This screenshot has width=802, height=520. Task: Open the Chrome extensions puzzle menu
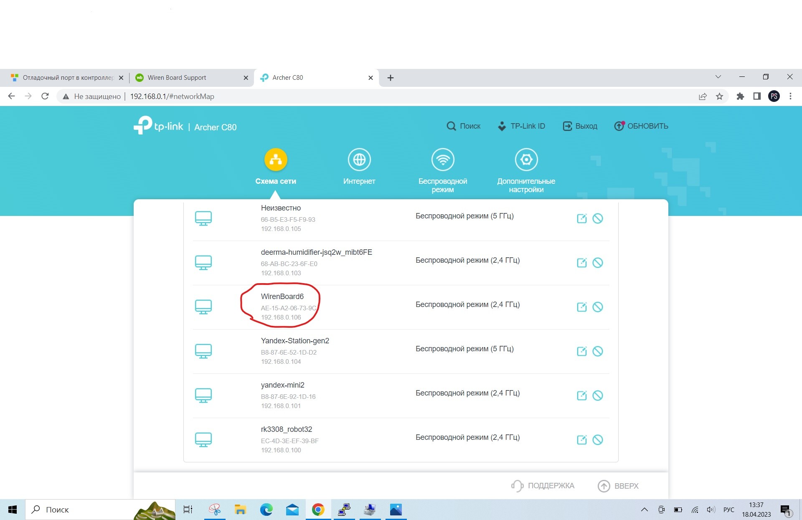[740, 96]
